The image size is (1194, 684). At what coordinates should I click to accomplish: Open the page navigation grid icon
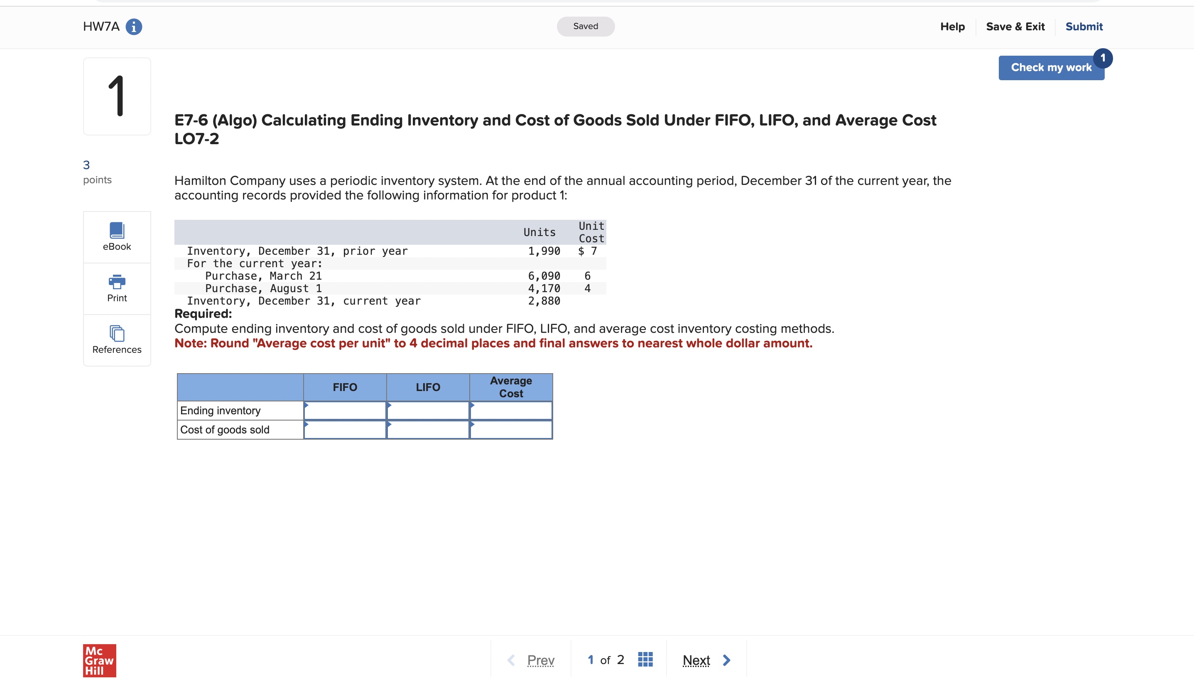pos(646,659)
